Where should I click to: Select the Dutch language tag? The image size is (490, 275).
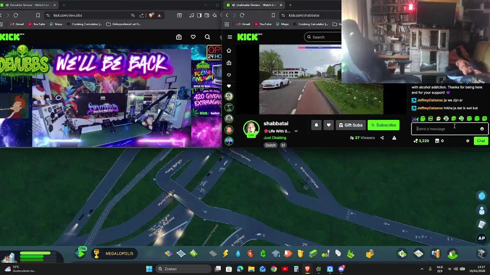coord(271,145)
